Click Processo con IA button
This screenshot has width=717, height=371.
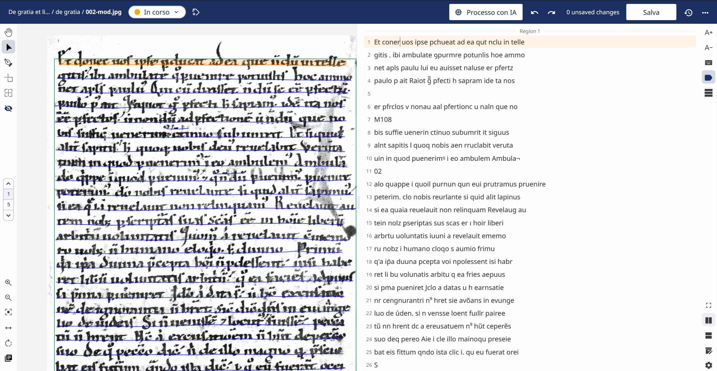(x=486, y=12)
